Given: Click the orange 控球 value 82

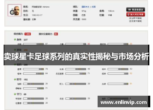Looking at the screenshot, I should pos(131,73).
